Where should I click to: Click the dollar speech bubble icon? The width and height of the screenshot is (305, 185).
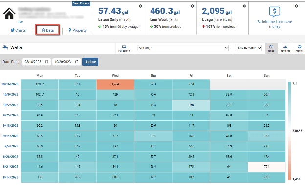tap(275, 12)
